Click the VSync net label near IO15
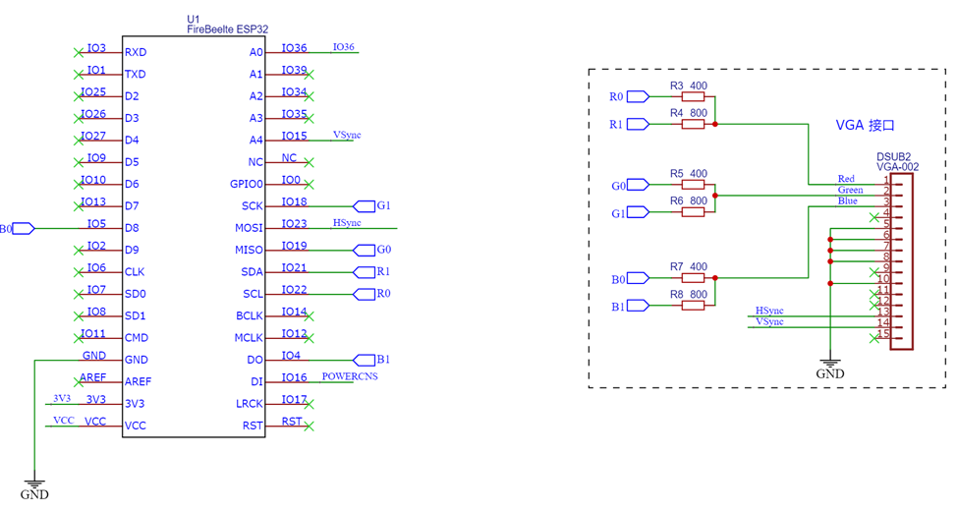The image size is (958, 512). (347, 135)
